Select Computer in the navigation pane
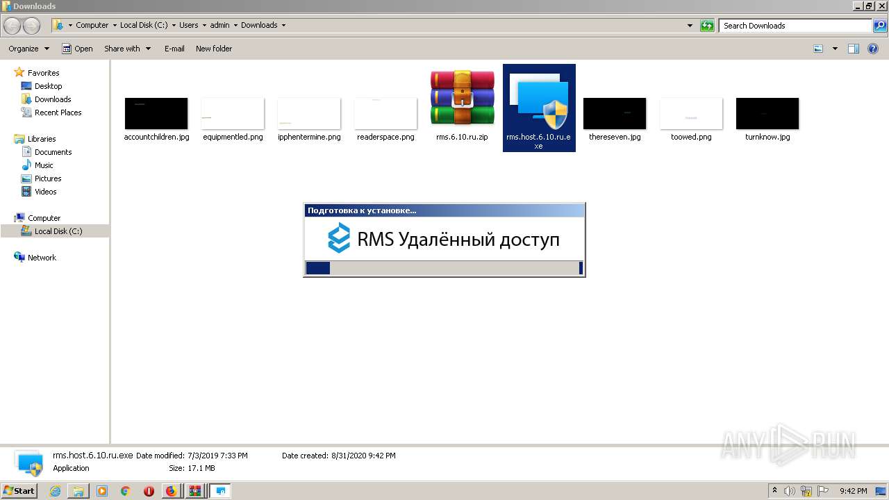The image size is (889, 500). pos(44,218)
